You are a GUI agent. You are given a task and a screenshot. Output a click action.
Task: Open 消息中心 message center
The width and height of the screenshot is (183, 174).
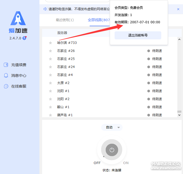coord(15,75)
